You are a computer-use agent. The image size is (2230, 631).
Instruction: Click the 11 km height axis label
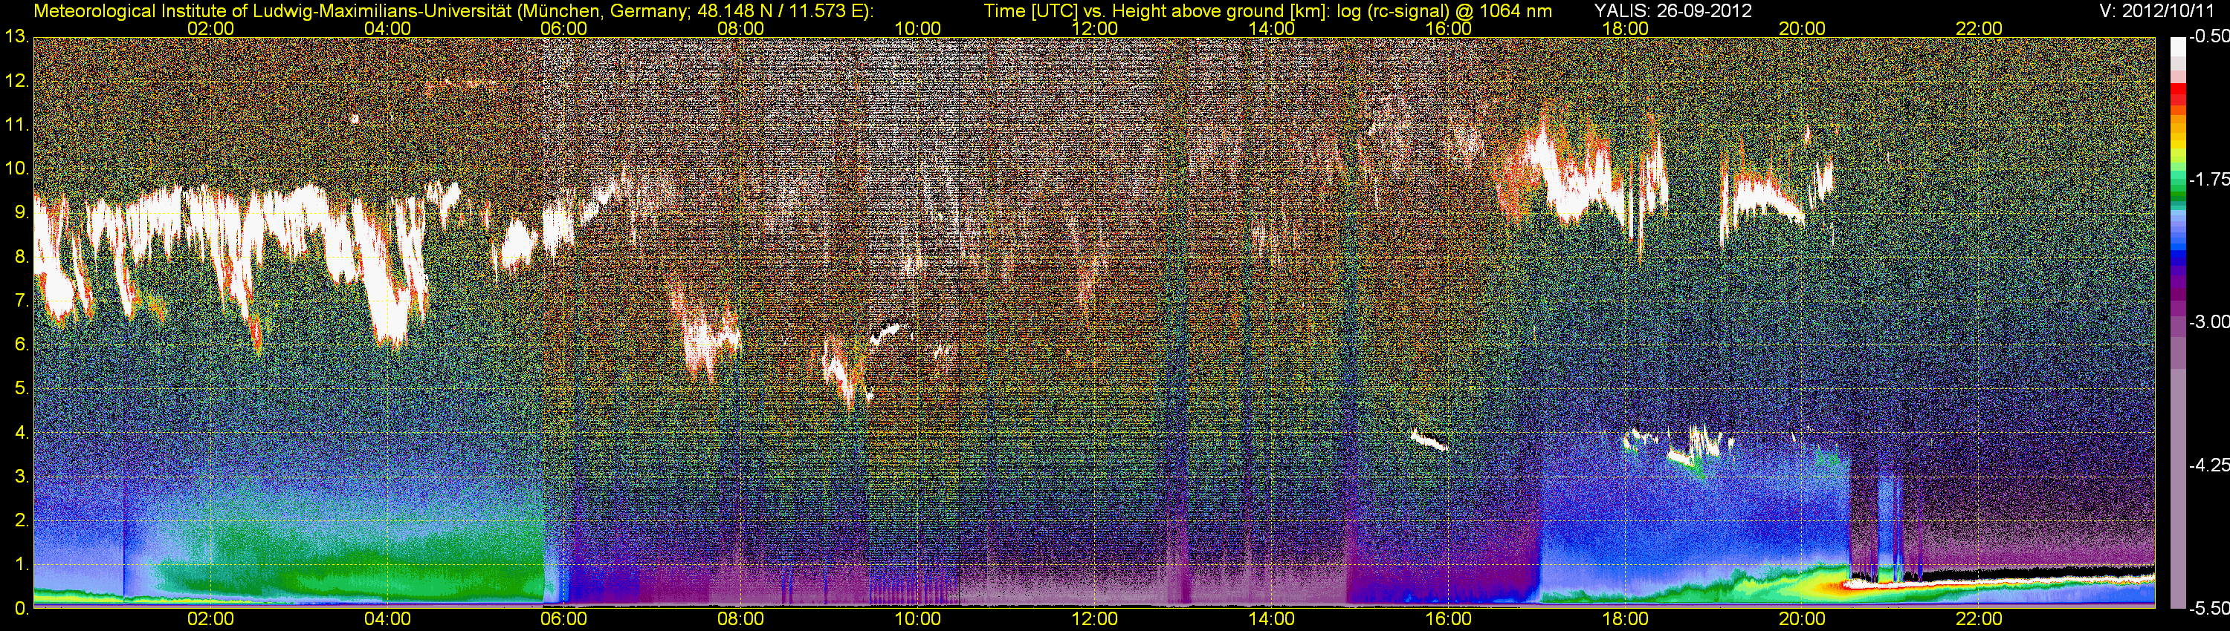[16, 125]
